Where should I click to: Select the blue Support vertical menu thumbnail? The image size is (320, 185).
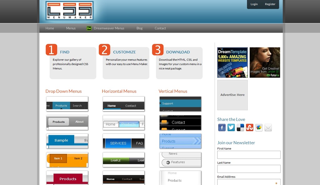tap(180, 104)
